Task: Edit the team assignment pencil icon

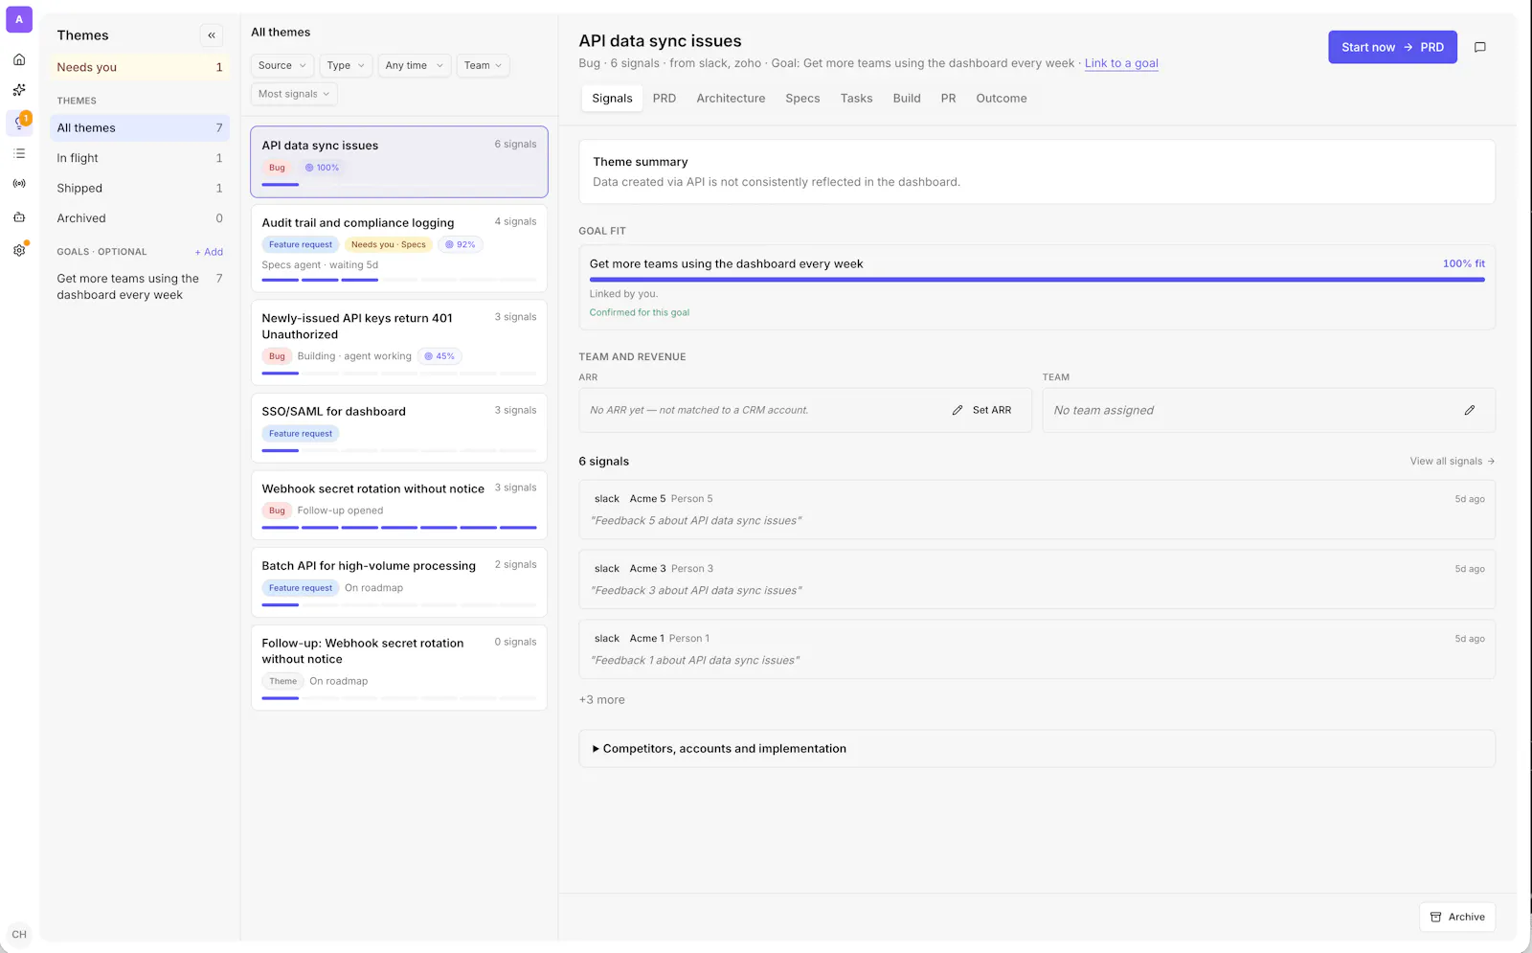Action: click(x=1470, y=410)
